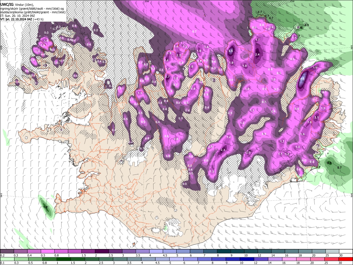353x265 pixels.
Task: Click the 2.7 precipitation value on the map
Action: 167,77
